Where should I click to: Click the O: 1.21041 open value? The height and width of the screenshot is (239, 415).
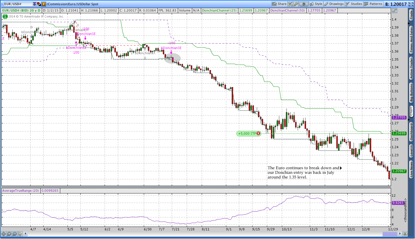[69, 10]
